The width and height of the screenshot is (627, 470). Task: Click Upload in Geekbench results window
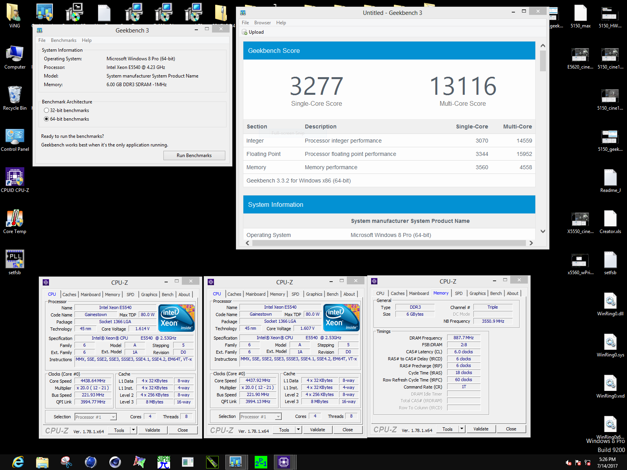tap(253, 32)
